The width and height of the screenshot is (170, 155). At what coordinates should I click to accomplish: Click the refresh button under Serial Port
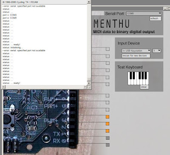click(x=156, y=19)
